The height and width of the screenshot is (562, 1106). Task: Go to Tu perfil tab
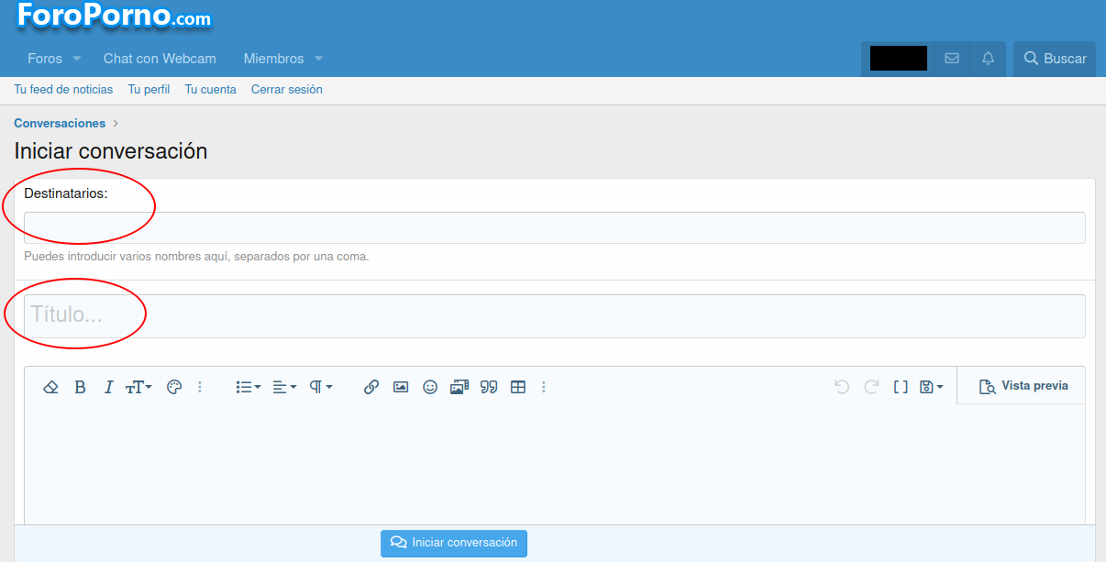[149, 90]
